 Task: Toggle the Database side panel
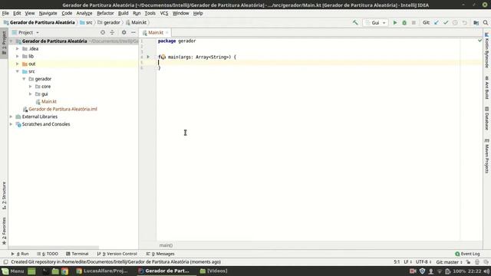point(487,118)
